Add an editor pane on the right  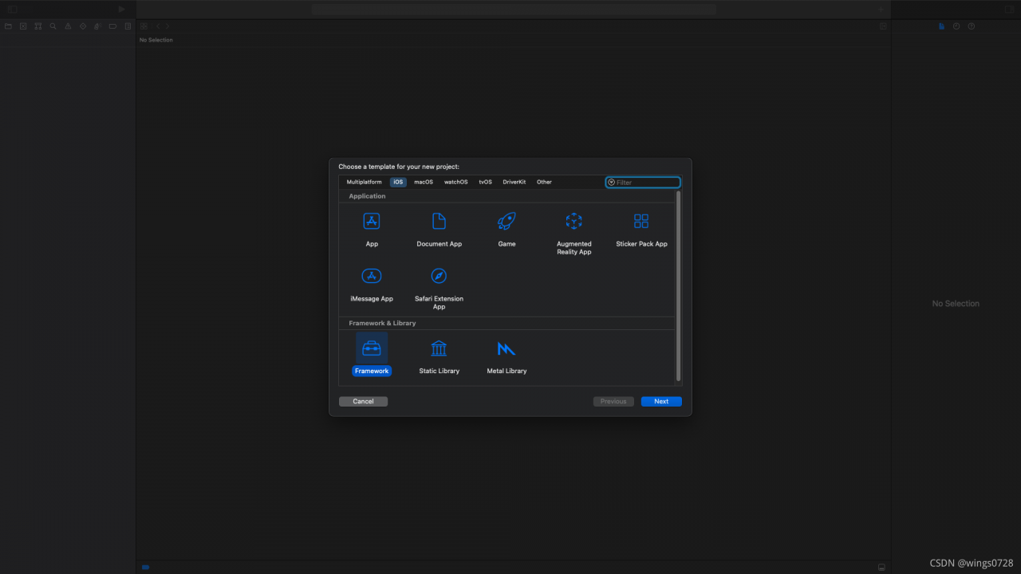[883, 26]
